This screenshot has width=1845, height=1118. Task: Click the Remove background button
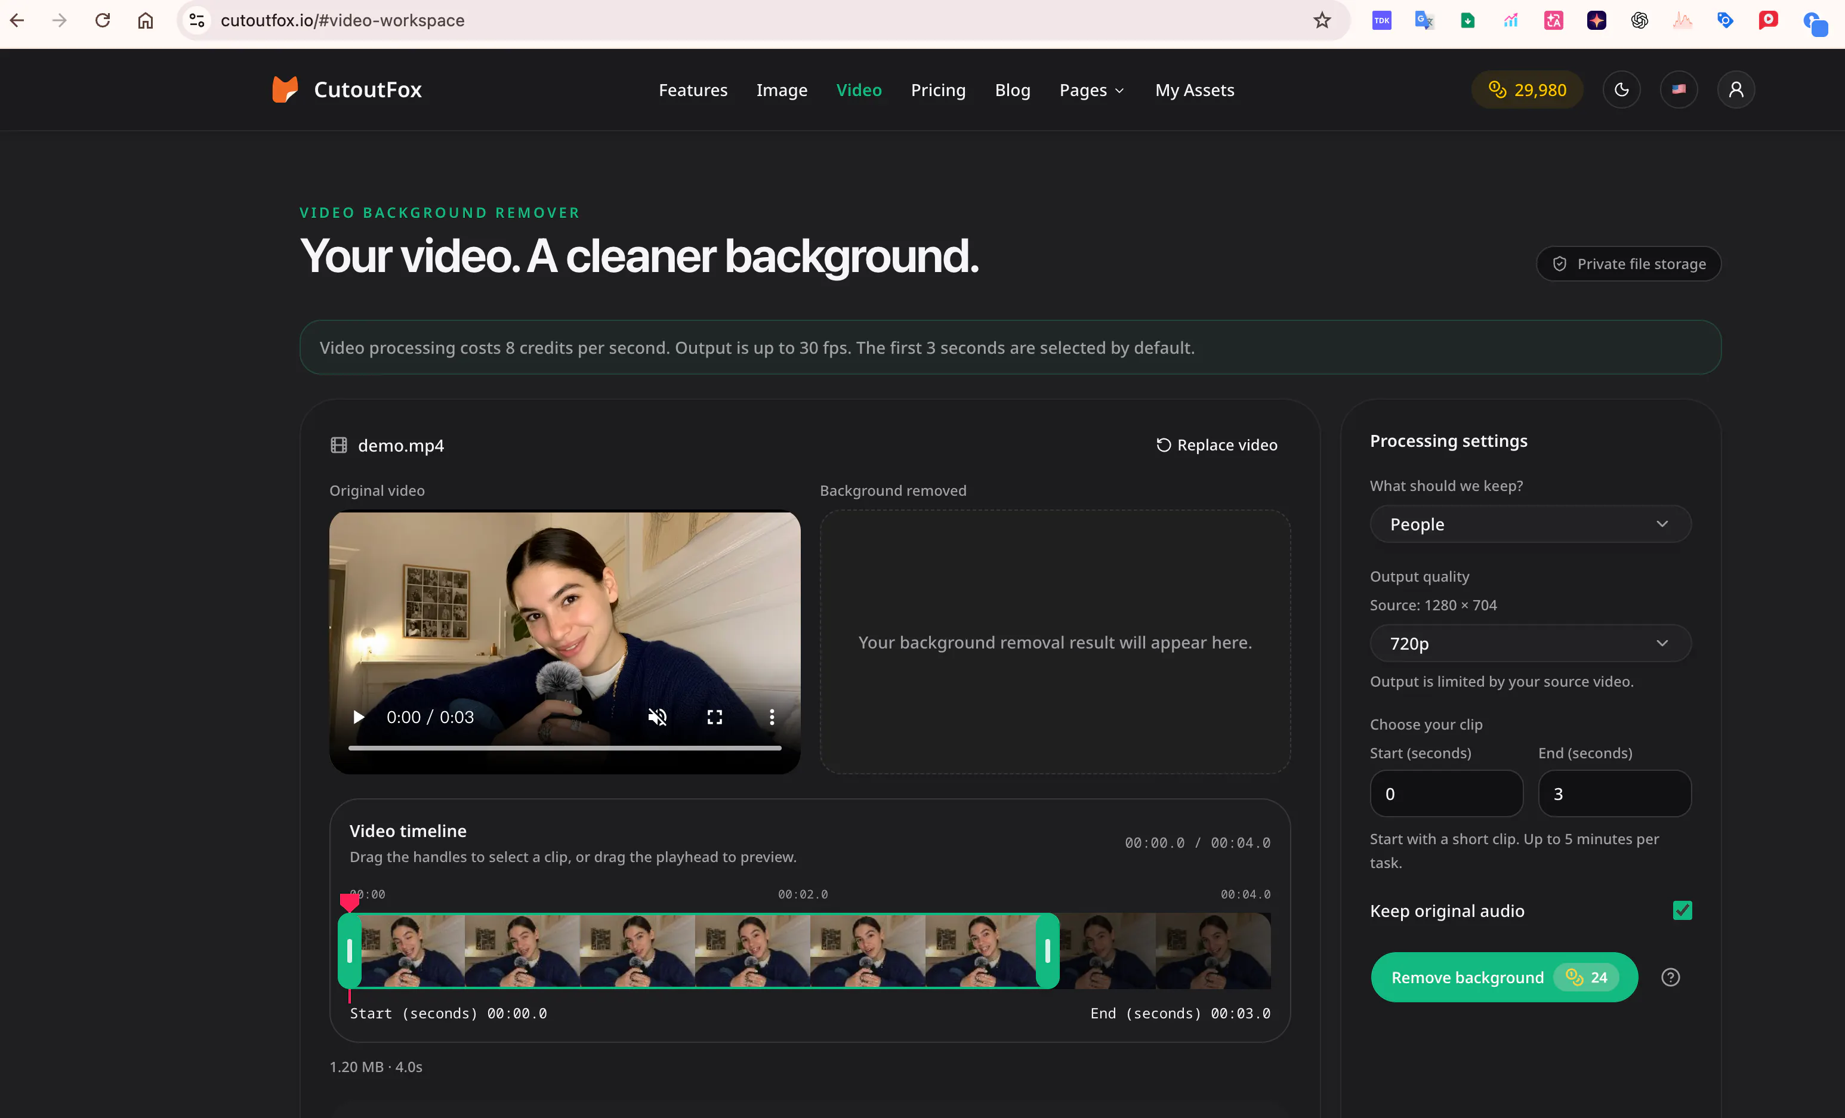coord(1504,977)
